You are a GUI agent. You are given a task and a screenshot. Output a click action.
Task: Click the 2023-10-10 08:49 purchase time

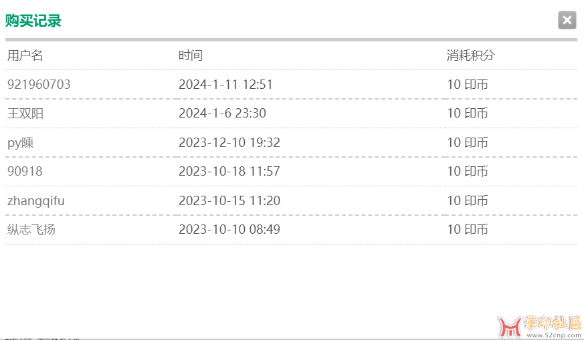tap(229, 230)
